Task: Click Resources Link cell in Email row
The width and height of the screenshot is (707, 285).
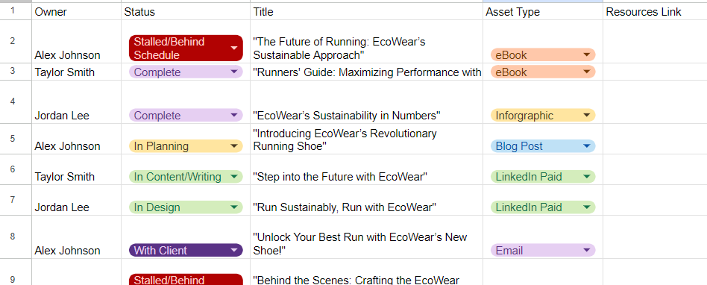Action: pos(655,237)
